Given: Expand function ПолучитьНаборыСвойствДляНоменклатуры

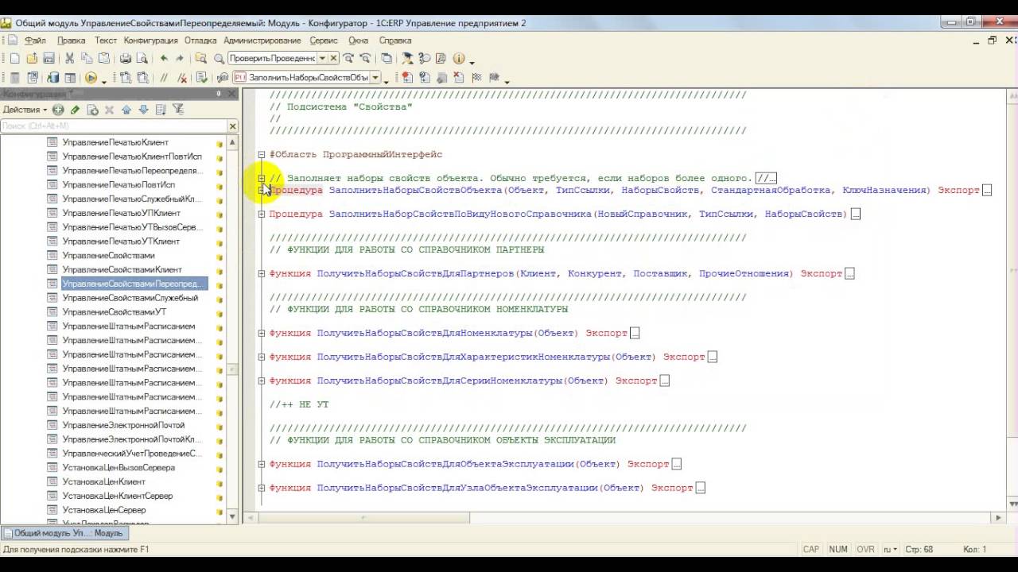Looking at the screenshot, I should [261, 333].
